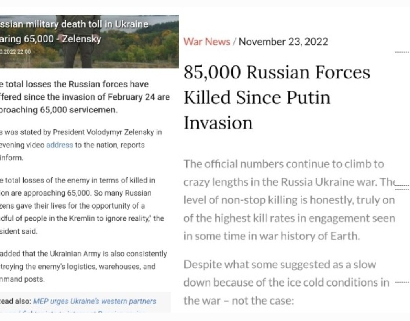Click paragraph "The official numbers continue to climb"
Screen dimensions: 410x321
(289, 200)
